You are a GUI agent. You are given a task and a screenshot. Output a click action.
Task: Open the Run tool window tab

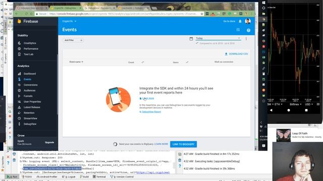coord(12,176)
